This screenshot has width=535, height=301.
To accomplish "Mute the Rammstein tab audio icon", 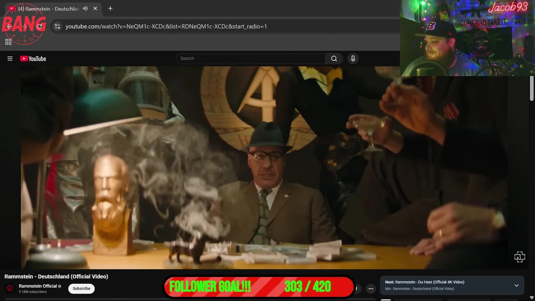I will pos(85,8).
